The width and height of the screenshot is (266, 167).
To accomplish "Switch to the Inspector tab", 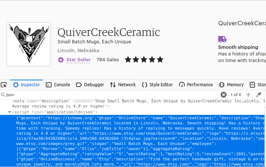I will [26, 85].
